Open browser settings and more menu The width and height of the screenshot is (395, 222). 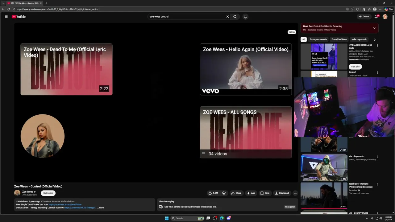coord(380,9)
